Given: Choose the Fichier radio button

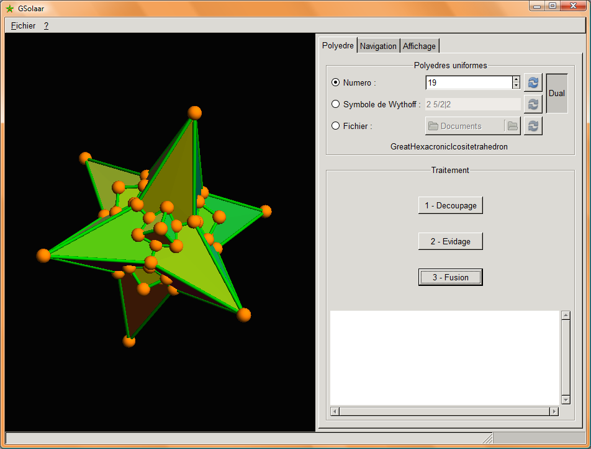Looking at the screenshot, I should pyautogui.click(x=336, y=126).
